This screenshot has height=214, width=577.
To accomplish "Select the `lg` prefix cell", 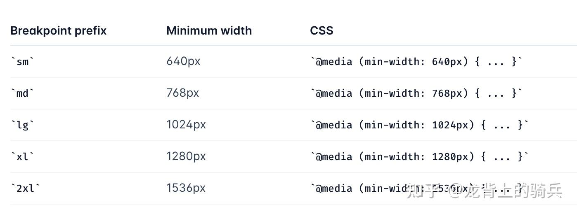I will (22, 125).
